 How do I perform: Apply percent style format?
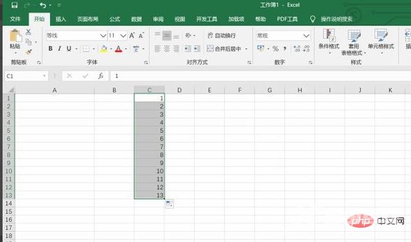click(x=275, y=49)
